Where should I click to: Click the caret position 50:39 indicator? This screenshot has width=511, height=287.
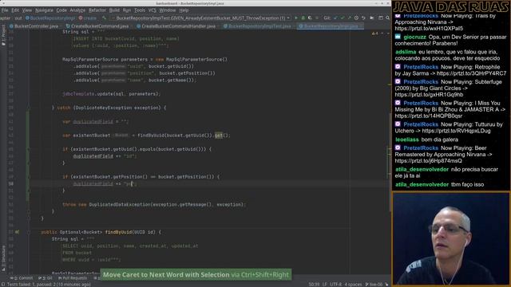click(x=314, y=285)
